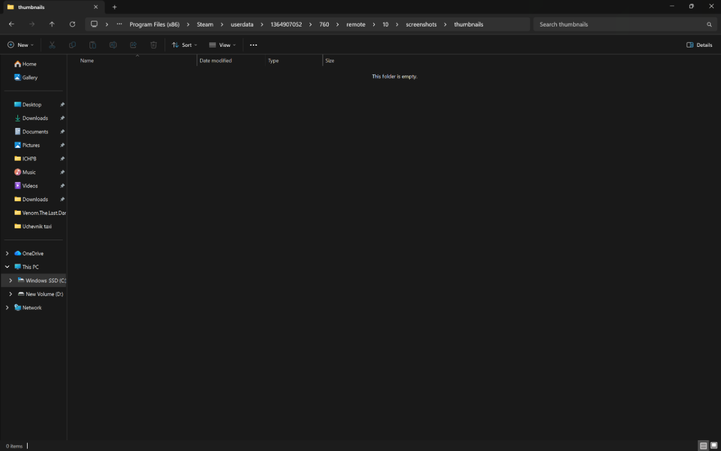Open See more three-dots menu
The height and width of the screenshot is (451, 721).
click(x=253, y=45)
